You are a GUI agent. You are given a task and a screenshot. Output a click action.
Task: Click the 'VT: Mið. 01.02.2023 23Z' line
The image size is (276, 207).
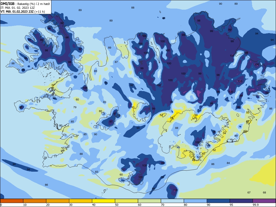(x=17, y=12)
